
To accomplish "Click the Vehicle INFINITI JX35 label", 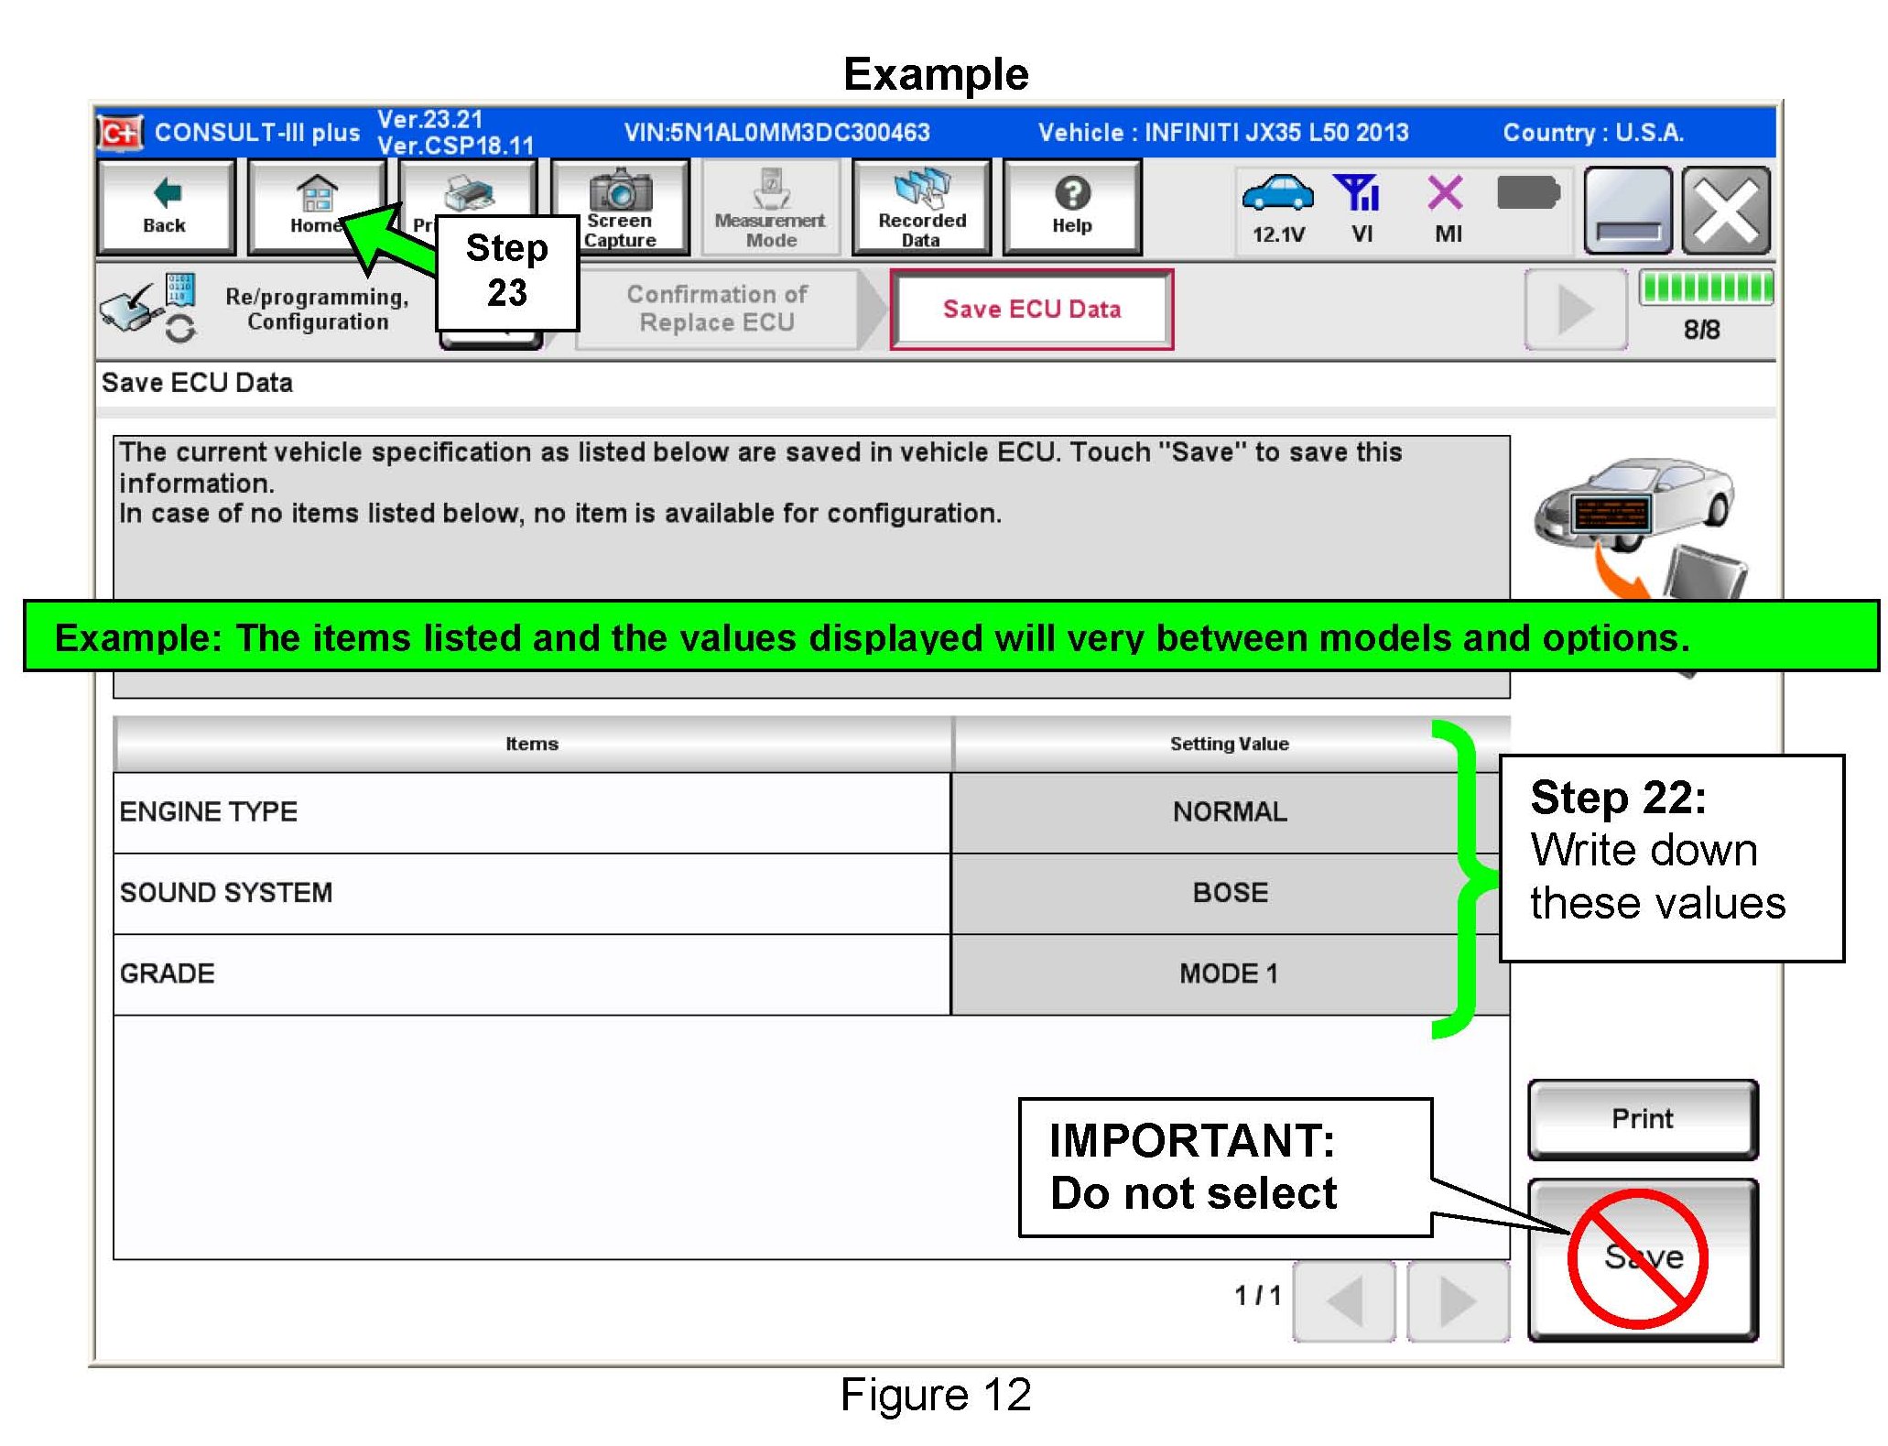I will 1223,133.
